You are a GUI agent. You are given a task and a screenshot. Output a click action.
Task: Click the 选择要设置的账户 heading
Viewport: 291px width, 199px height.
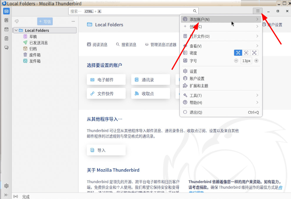(104, 65)
